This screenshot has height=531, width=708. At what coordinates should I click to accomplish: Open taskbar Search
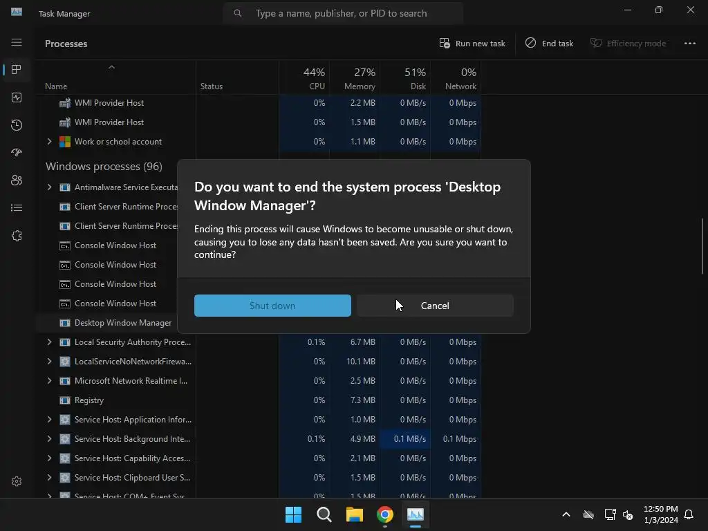(x=324, y=514)
